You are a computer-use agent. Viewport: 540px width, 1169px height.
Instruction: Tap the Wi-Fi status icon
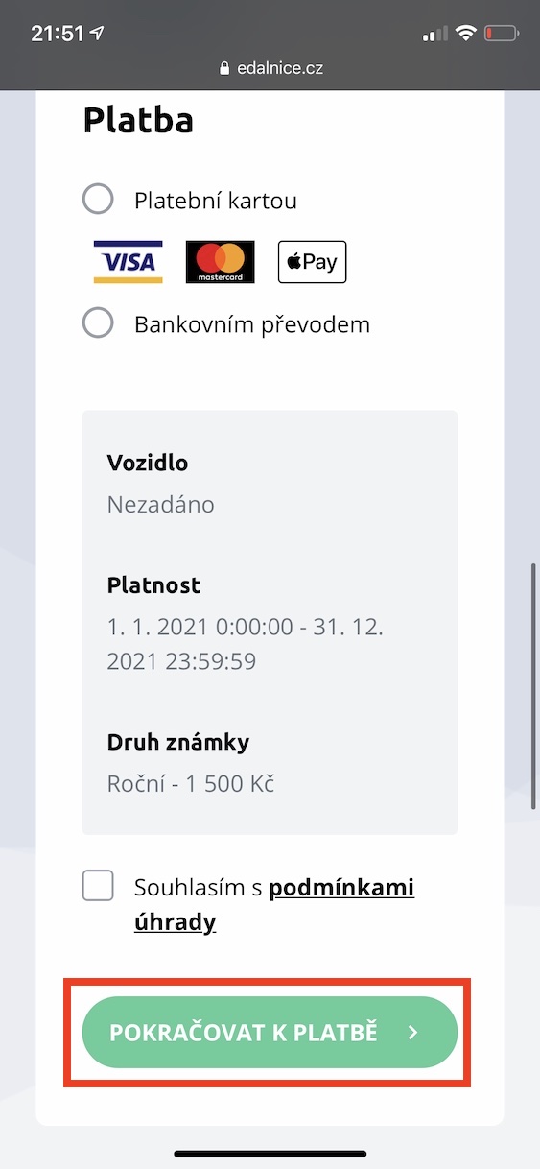[x=466, y=34]
